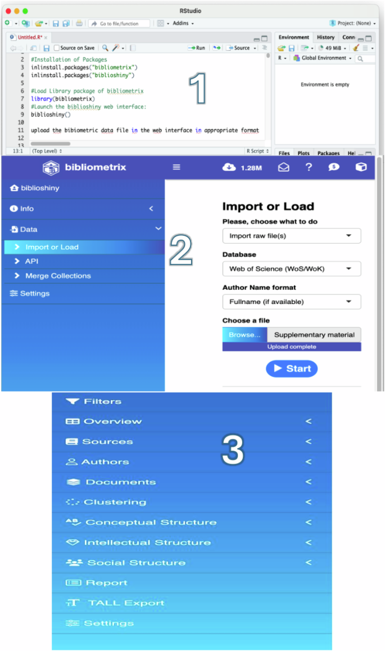385x651 pixels.
Task: Click the biblioshiny home item in sidebar
Action: tap(83, 188)
